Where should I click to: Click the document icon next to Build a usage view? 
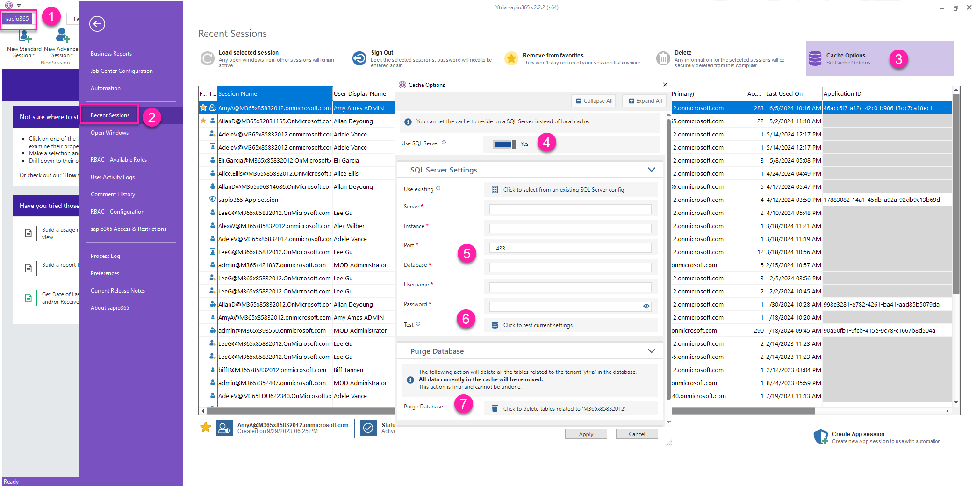(x=28, y=233)
